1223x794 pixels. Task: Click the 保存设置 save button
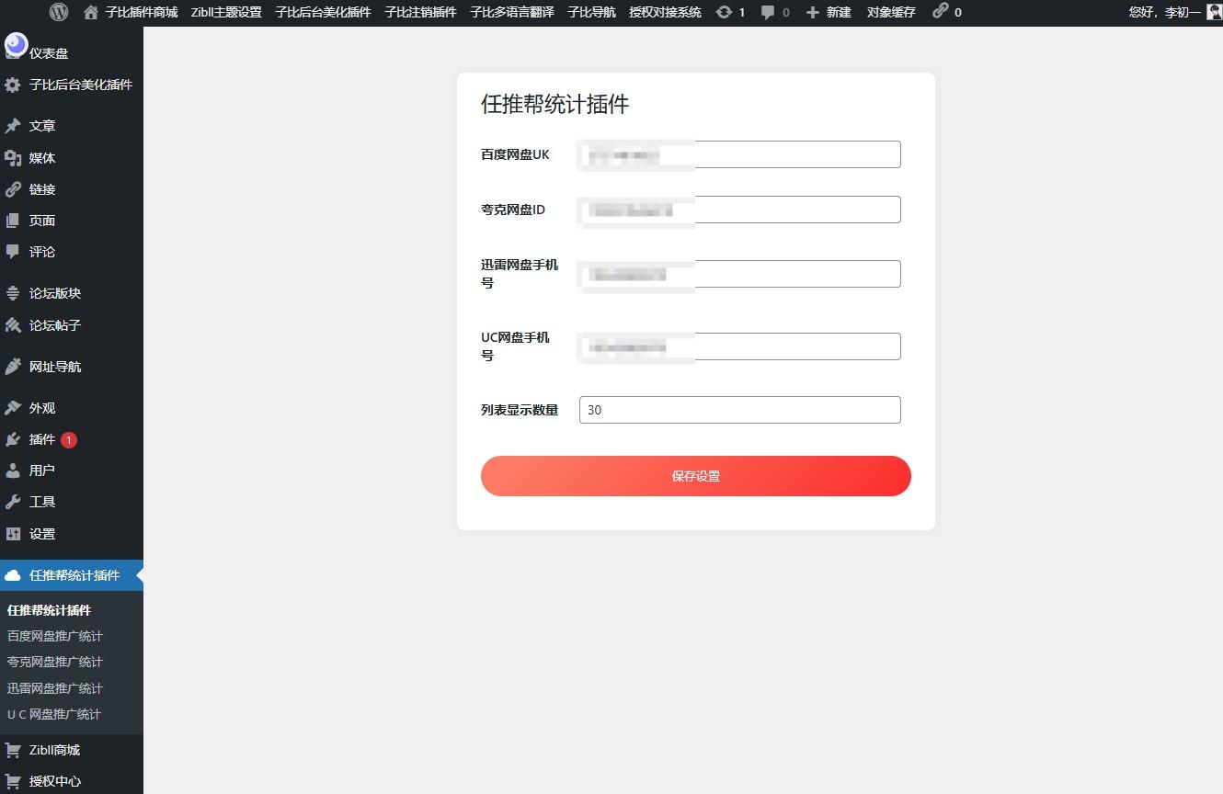[x=695, y=475]
